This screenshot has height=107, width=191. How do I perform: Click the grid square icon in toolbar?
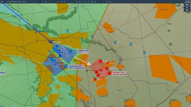point(98,2)
